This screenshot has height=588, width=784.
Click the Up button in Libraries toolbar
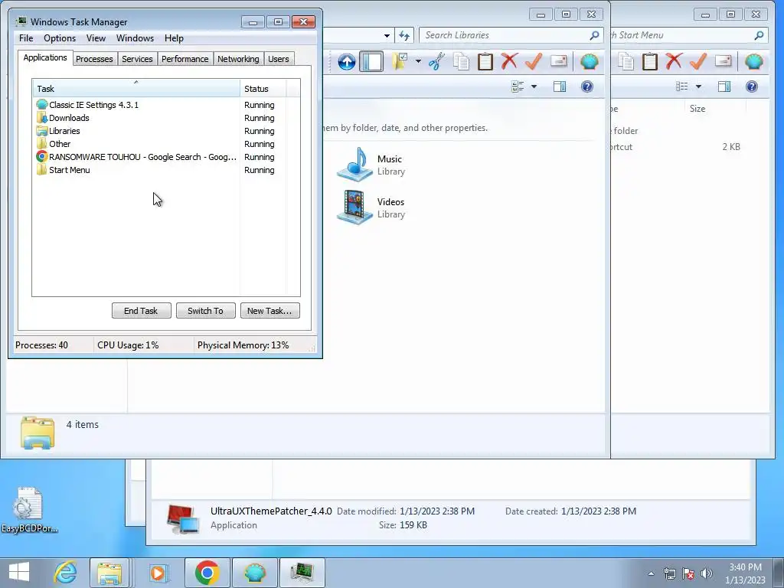[x=347, y=62]
